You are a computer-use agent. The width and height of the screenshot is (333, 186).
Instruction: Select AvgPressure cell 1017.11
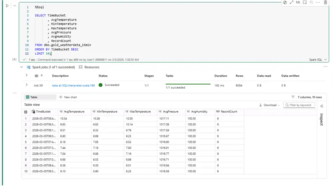171,118
